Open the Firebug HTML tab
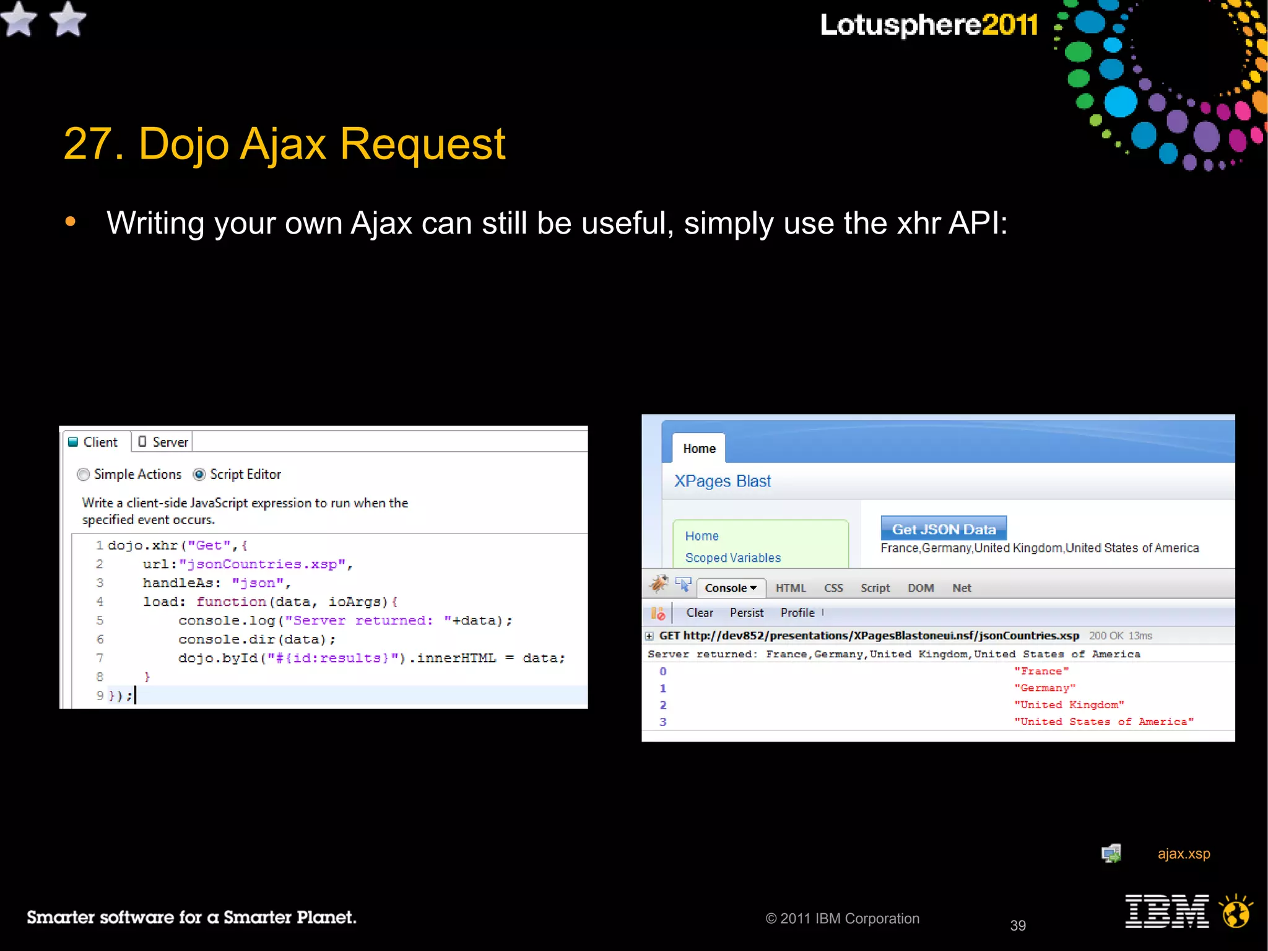The height and width of the screenshot is (951, 1268). point(791,588)
